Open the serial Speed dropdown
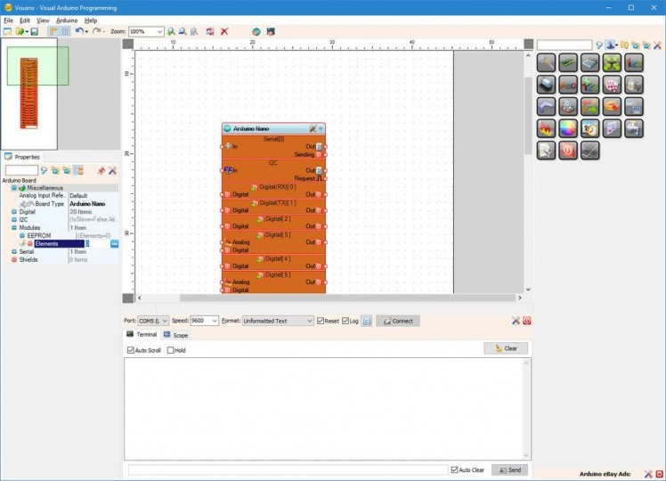The height and width of the screenshot is (481, 666). coord(203,321)
